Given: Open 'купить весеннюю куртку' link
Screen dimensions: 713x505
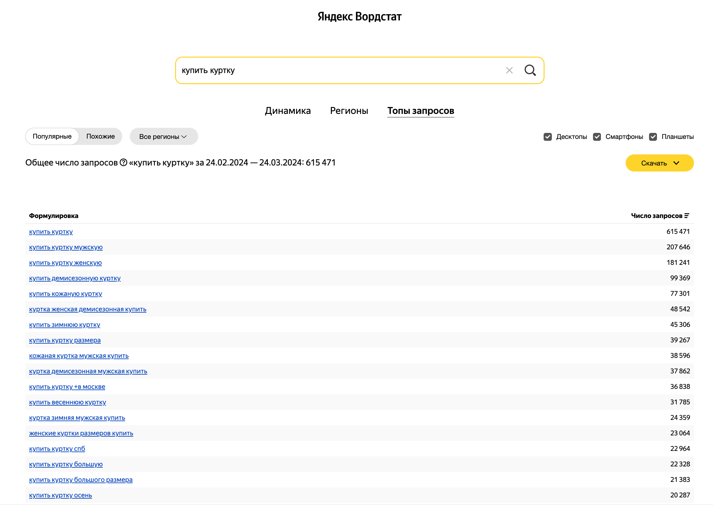Looking at the screenshot, I should click(x=67, y=402).
